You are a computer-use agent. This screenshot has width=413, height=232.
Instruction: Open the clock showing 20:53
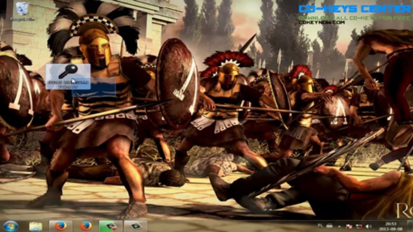pyautogui.click(x=391, y=226)
